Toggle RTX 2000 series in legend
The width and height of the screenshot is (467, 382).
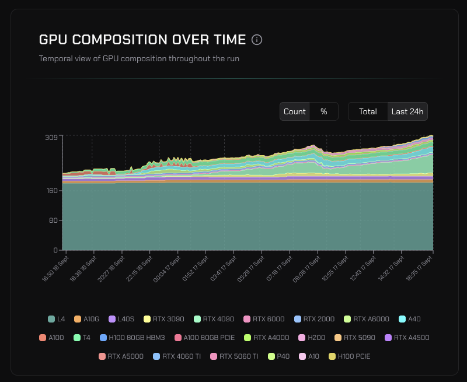tap(314, 319)
